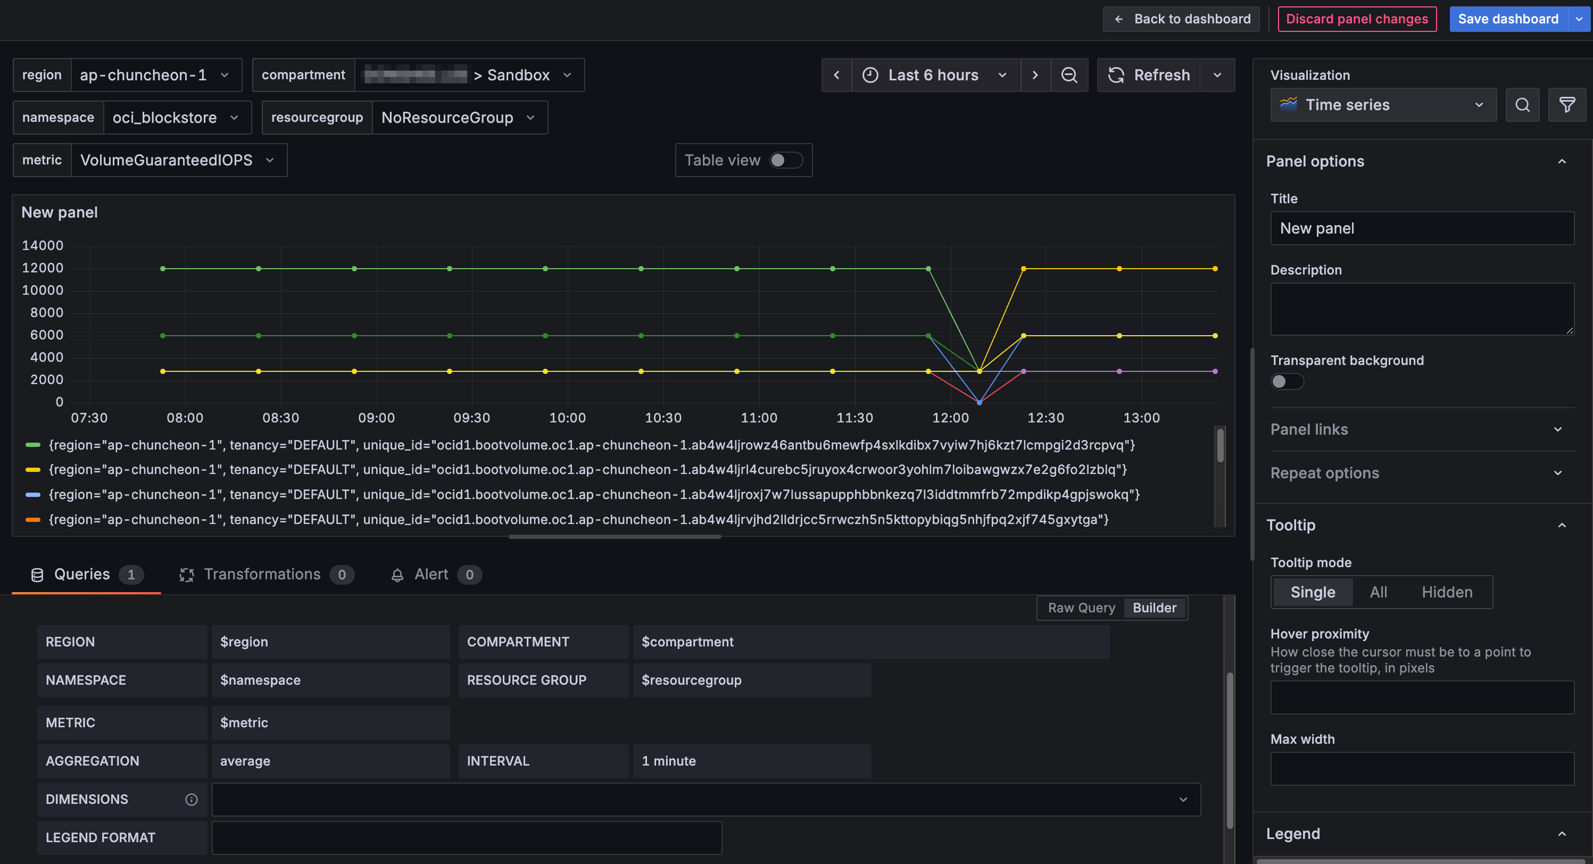Shift time range forward with right arrow

coord(1034,75)
